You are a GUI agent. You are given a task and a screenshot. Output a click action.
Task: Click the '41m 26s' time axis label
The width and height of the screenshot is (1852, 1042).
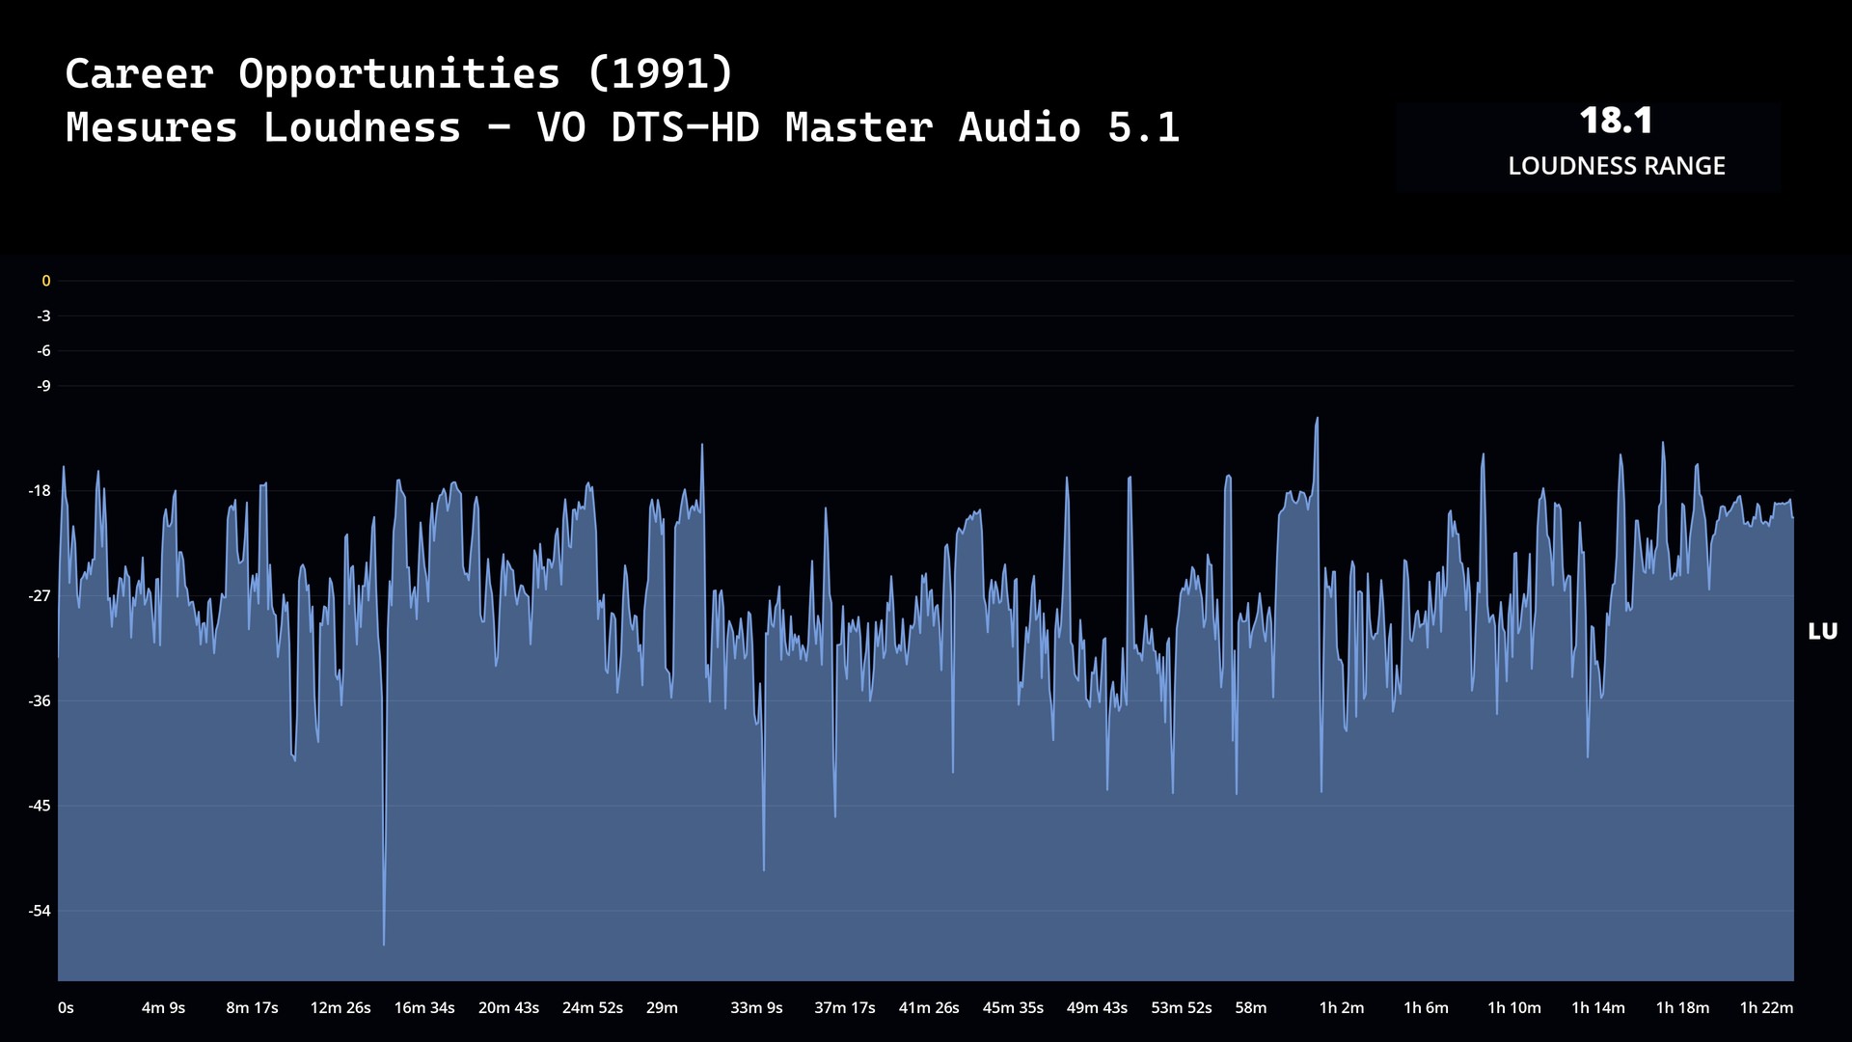[929, 1007]
